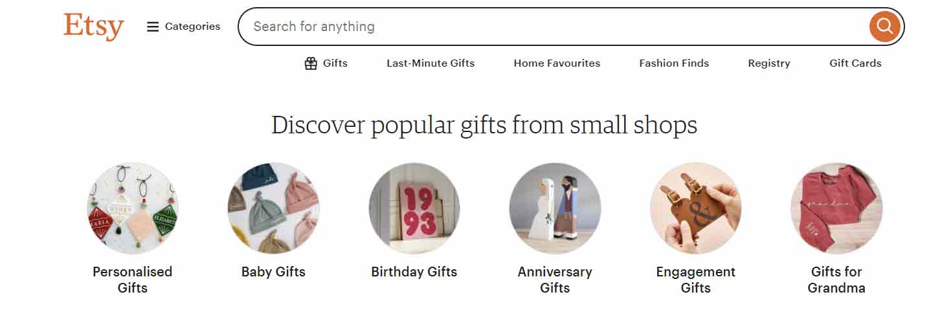
Task: Open the Gifts for Grandma sweatshirt image
Action: pyautogui.click(x=836, y=208)
